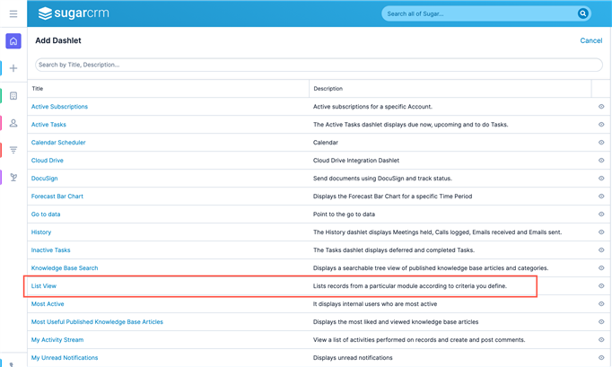
Task: Preview the Knowledge Base Search dashlet
Action: (601, 268)
